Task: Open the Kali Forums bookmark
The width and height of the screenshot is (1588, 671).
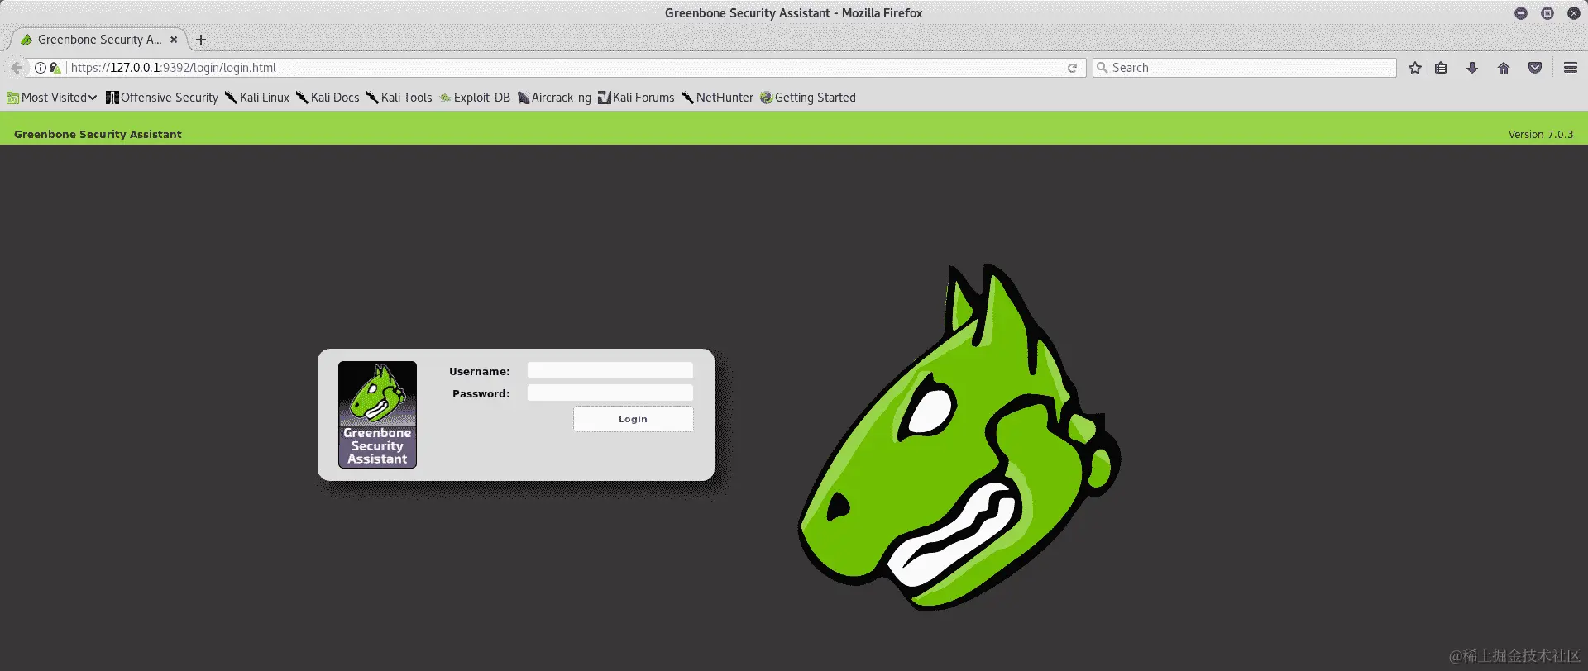Action: click(x=636, y=98)
